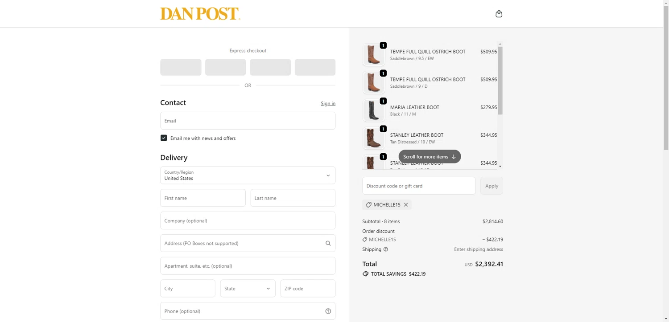Focus the Phone (optional) field
This screenshot has height=322, width=669.
[248, 311]
